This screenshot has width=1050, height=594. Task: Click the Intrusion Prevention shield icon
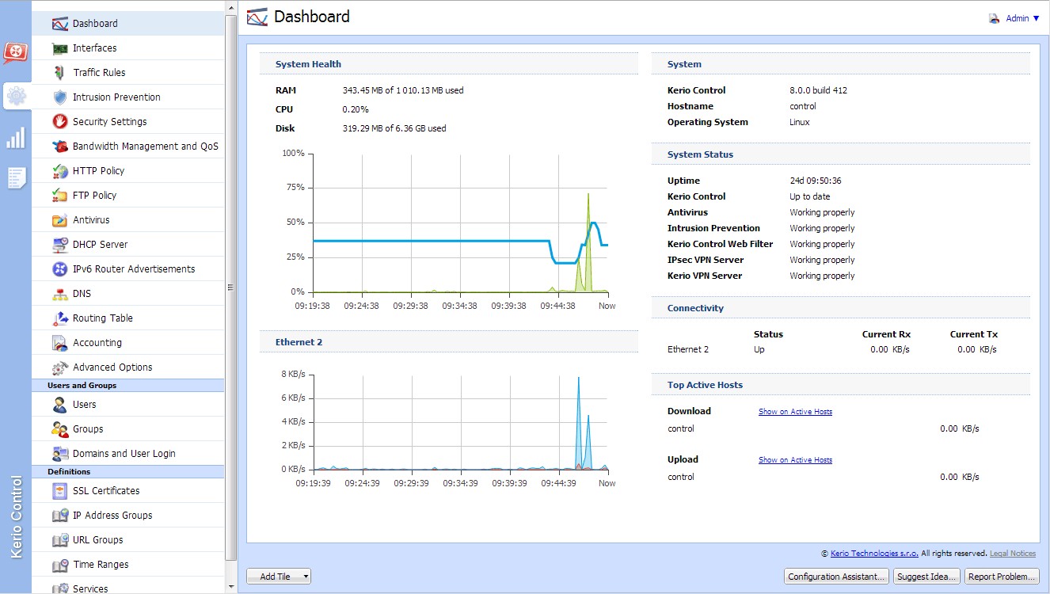click(60, 97)
